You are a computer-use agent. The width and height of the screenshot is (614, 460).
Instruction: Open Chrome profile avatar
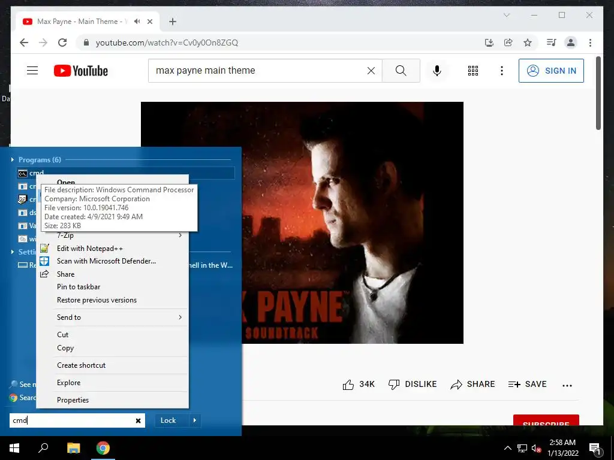[571, 43]
